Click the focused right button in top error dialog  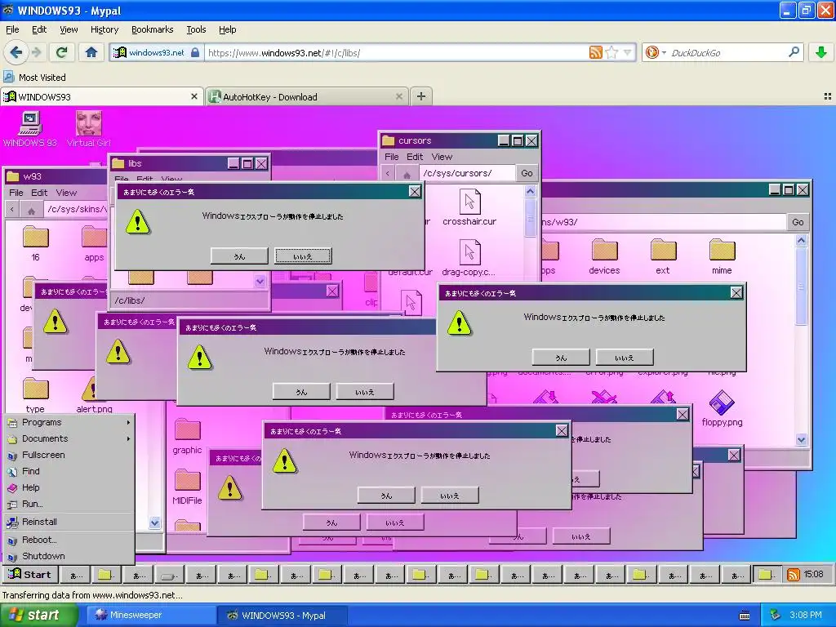point(304,256)
